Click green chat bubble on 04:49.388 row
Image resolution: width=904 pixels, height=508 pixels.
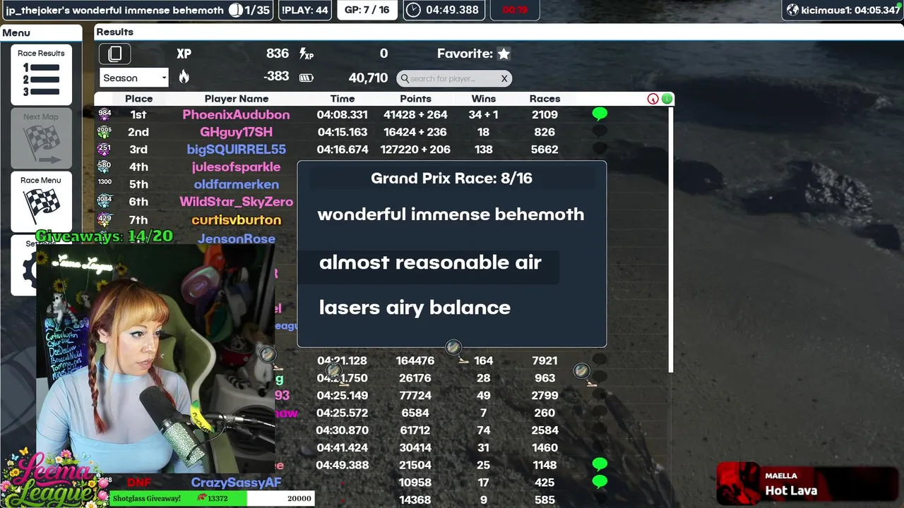point(600,464)
